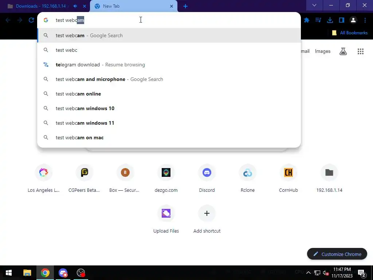Open a new tab with the plus button
Screen dimensions: 373x280
[x=185, y=6]
